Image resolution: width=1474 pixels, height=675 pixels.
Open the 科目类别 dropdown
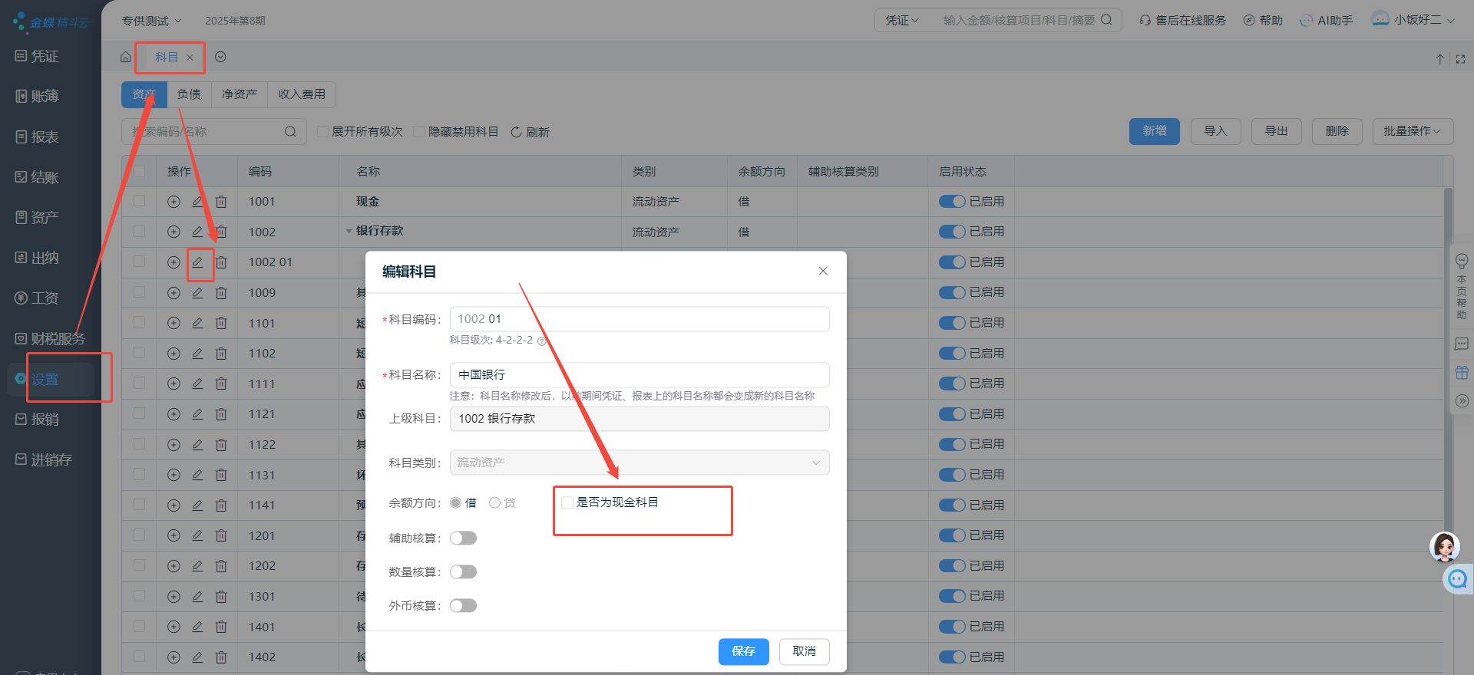click(639, 463)
